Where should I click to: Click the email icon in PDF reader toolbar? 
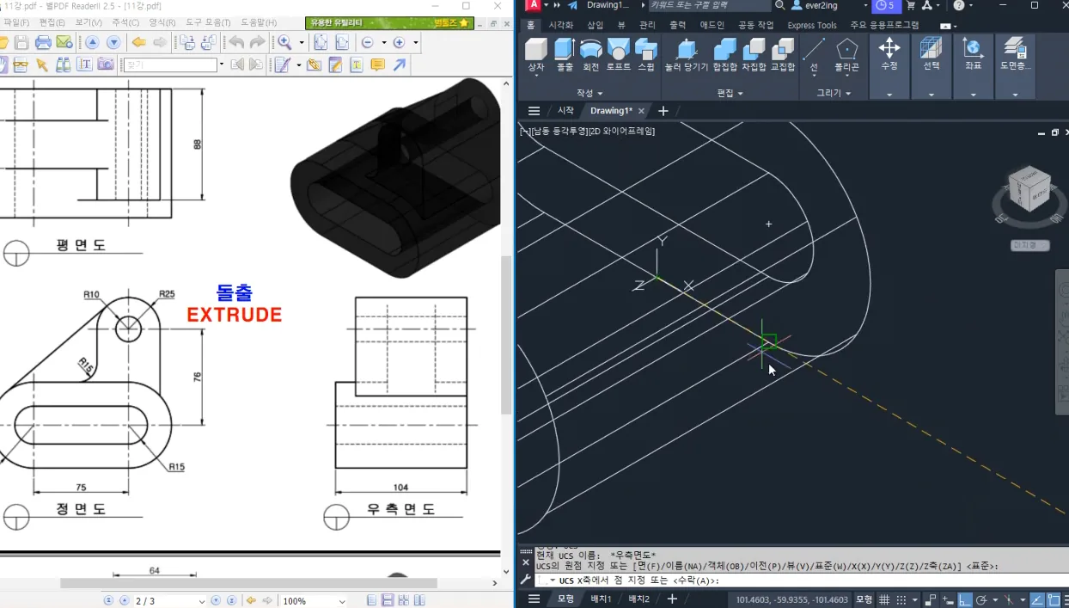pos(64,42)
